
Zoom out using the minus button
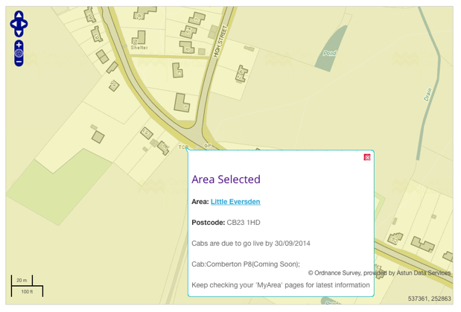pyautogui.click(x=19, y=62)
